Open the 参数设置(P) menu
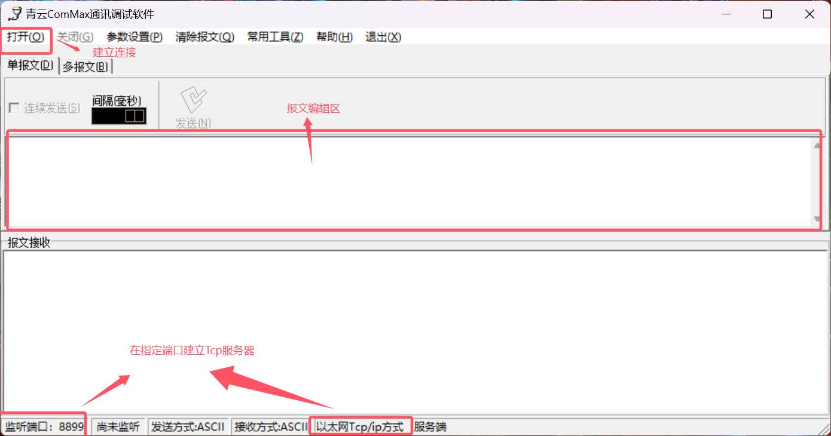Viewport: 831px width, 436px height. [x=135, y=37]
